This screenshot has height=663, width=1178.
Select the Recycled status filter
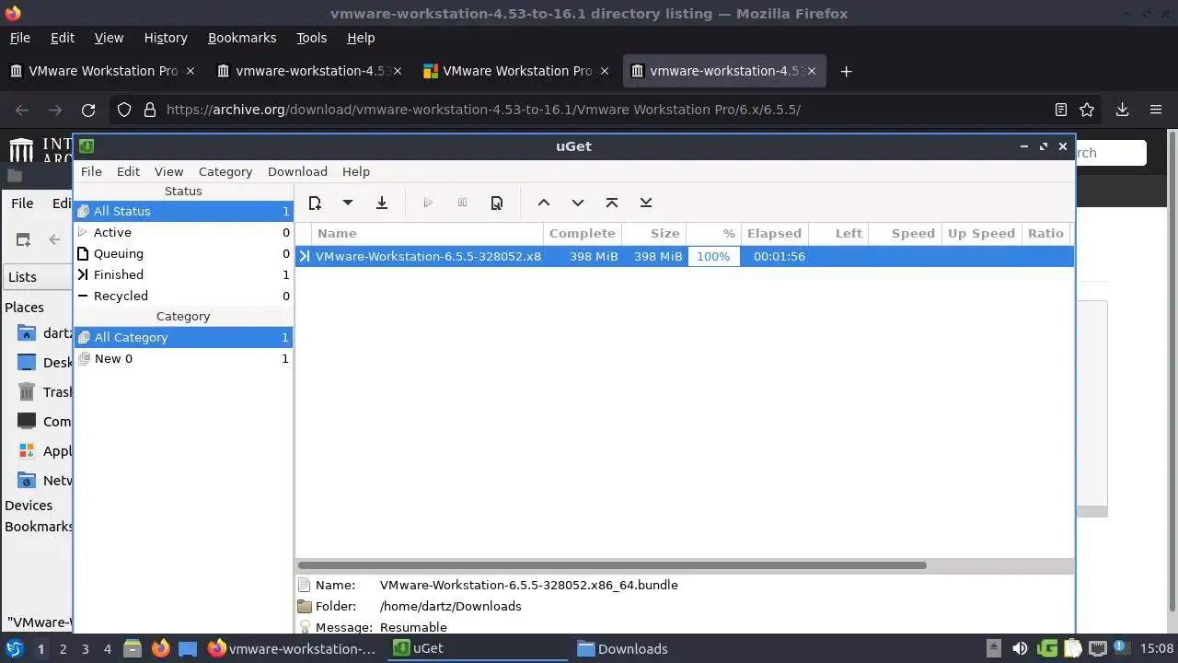(183, 296)
